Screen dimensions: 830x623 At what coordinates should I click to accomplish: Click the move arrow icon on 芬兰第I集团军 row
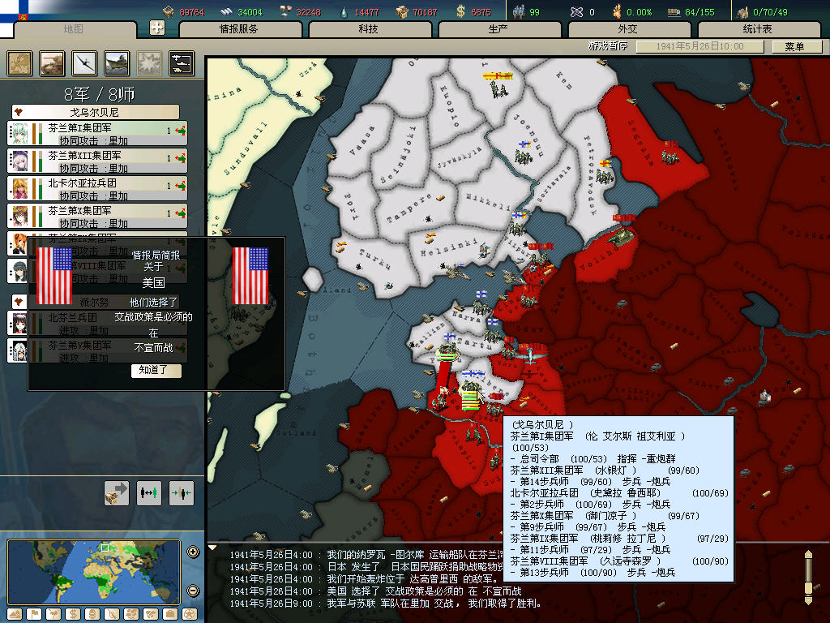tap(181, 131)
